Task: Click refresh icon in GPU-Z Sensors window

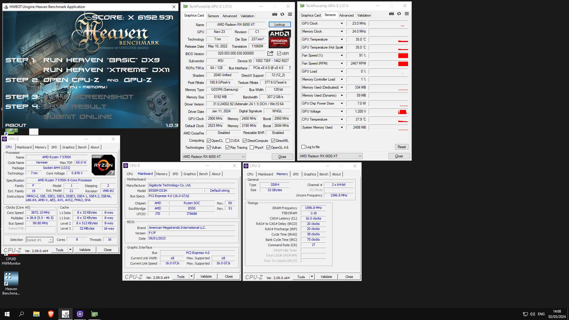Action: point(399,14)
